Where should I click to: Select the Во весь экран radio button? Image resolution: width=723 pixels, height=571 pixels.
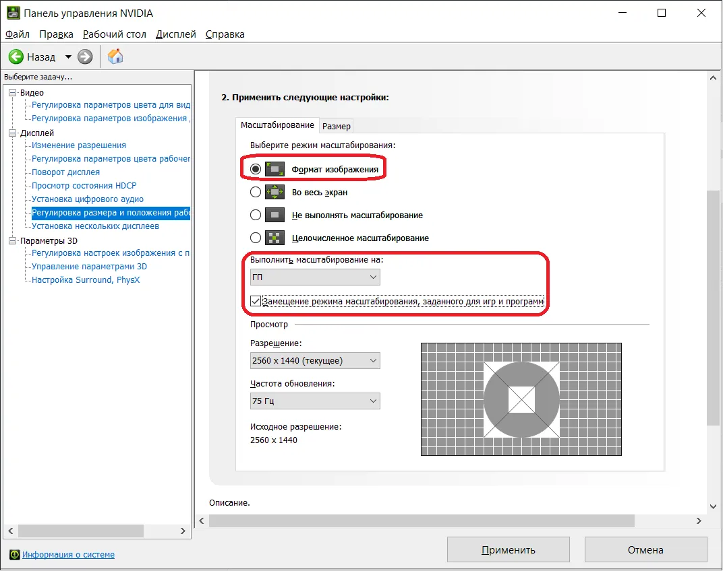coord(256,192)
